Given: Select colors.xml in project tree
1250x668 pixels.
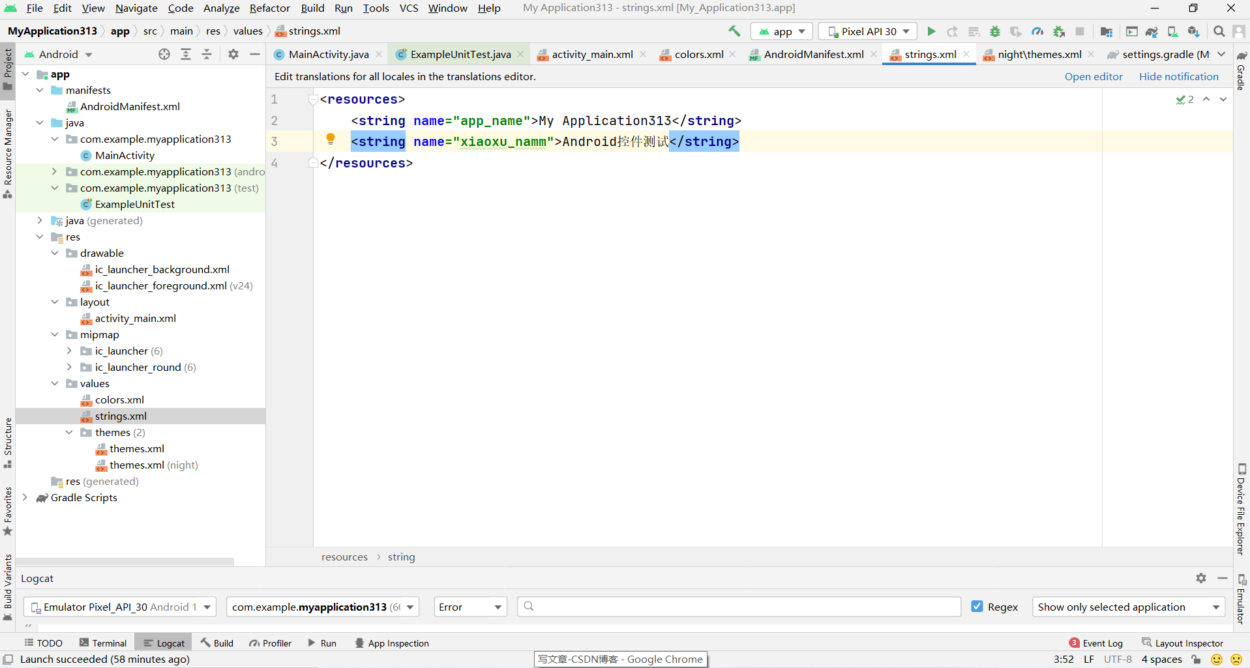Looking at the screenshot, I should point(119,399).
